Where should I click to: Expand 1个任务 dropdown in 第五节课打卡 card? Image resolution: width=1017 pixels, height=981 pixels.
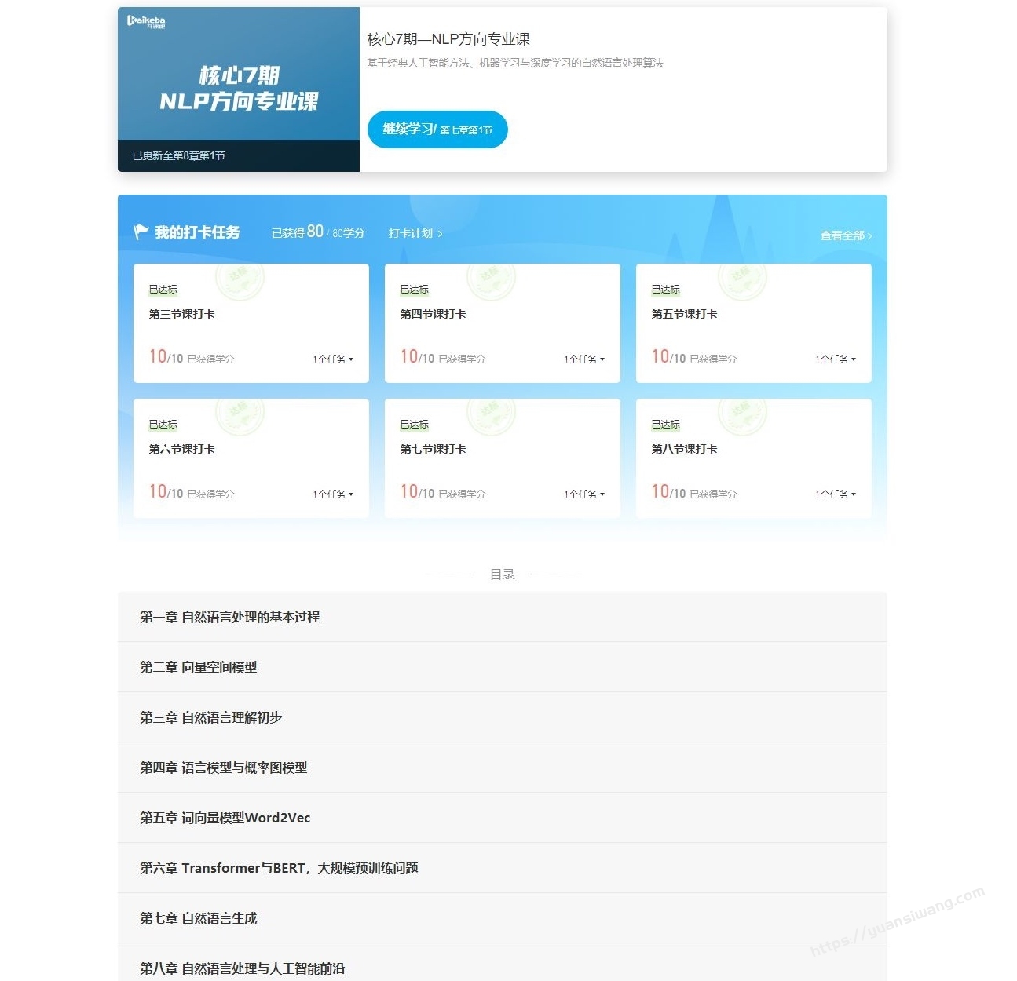(836, 359)
